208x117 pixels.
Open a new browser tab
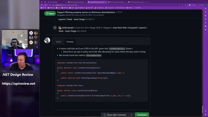149,2
